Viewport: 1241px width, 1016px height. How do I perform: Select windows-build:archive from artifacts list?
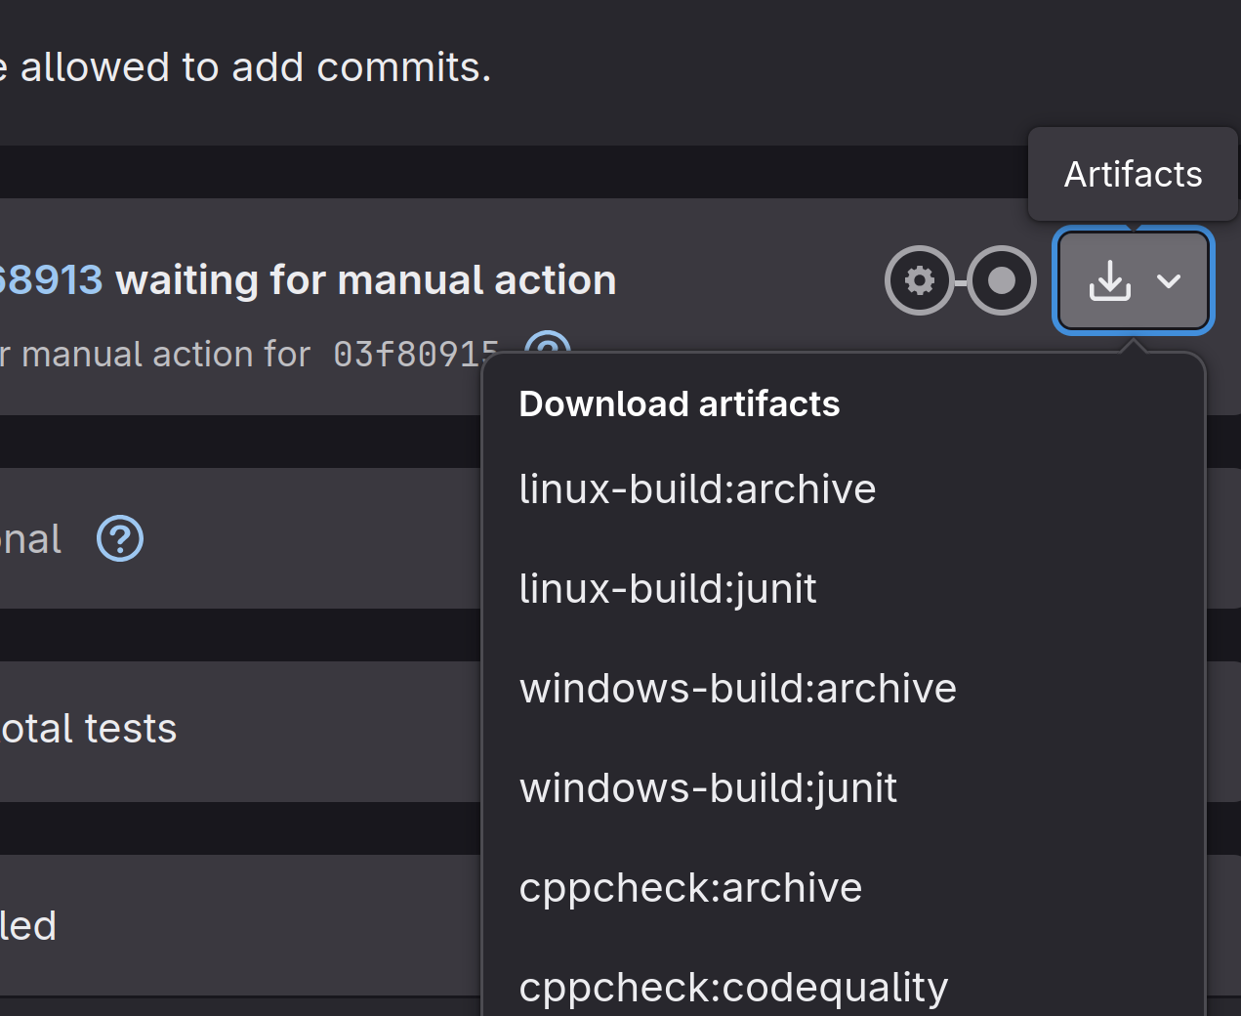click(x=737, y=689)
